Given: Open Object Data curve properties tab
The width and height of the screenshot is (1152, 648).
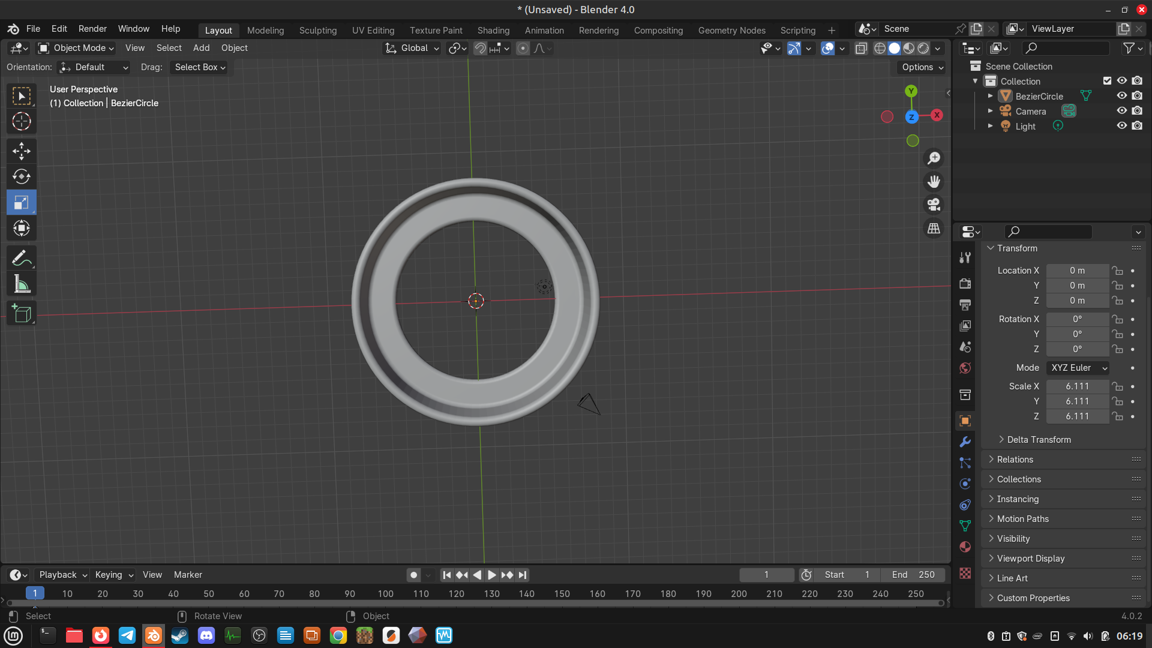Looking at the screenshot, I should coord(965,526).
